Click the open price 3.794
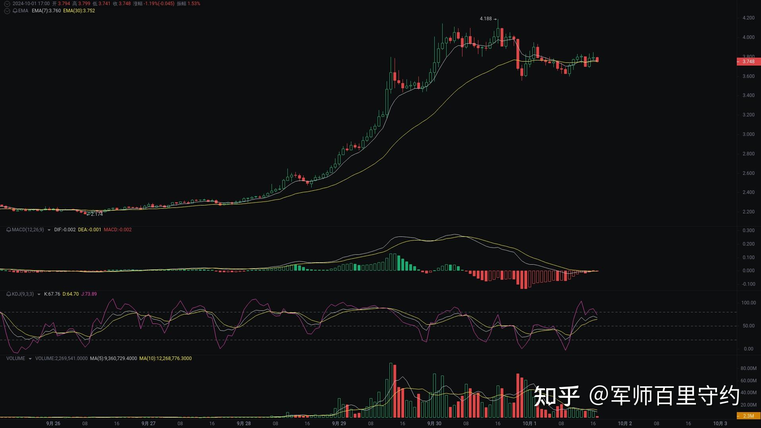761x428 pixels. click(64, 4)
